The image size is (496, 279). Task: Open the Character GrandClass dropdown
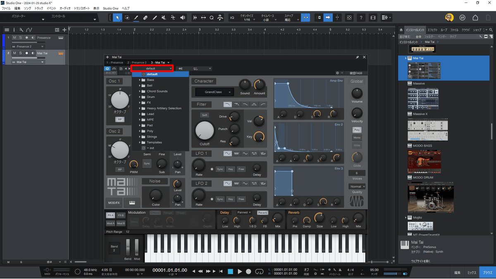215,92
